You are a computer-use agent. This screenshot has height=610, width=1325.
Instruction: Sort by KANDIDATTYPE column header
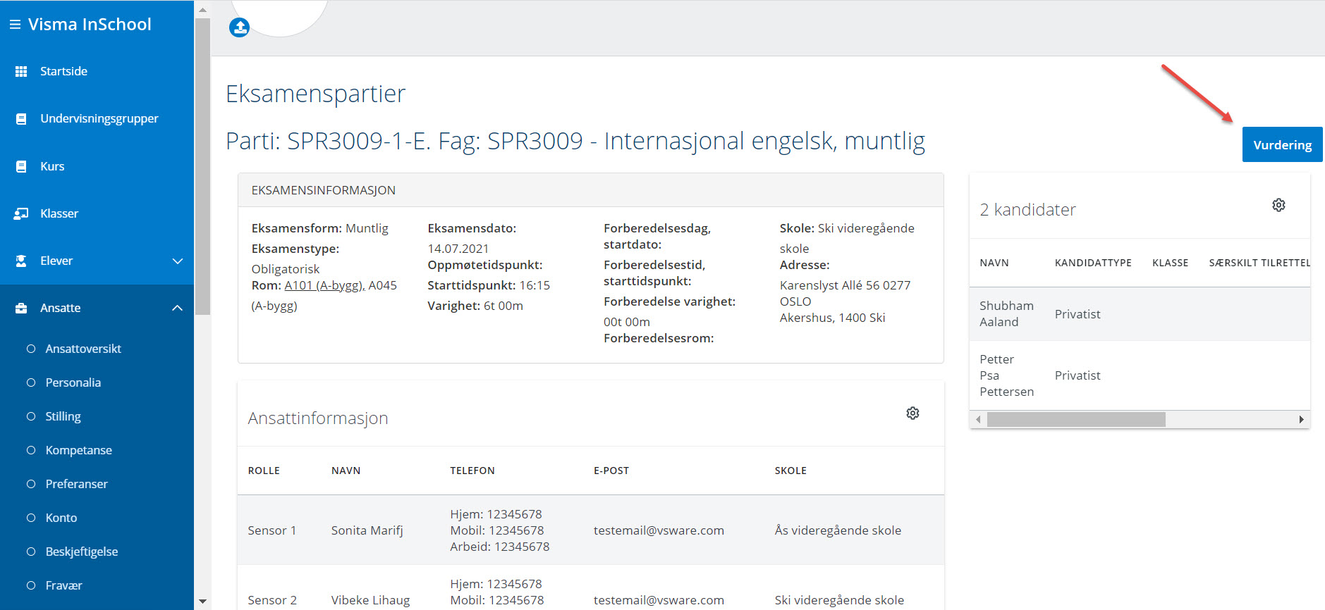click(1093, 263)
